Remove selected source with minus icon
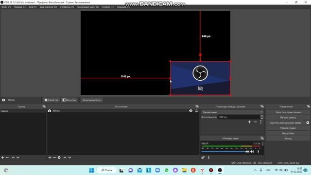The image size is (311, 175). [54, 157]
